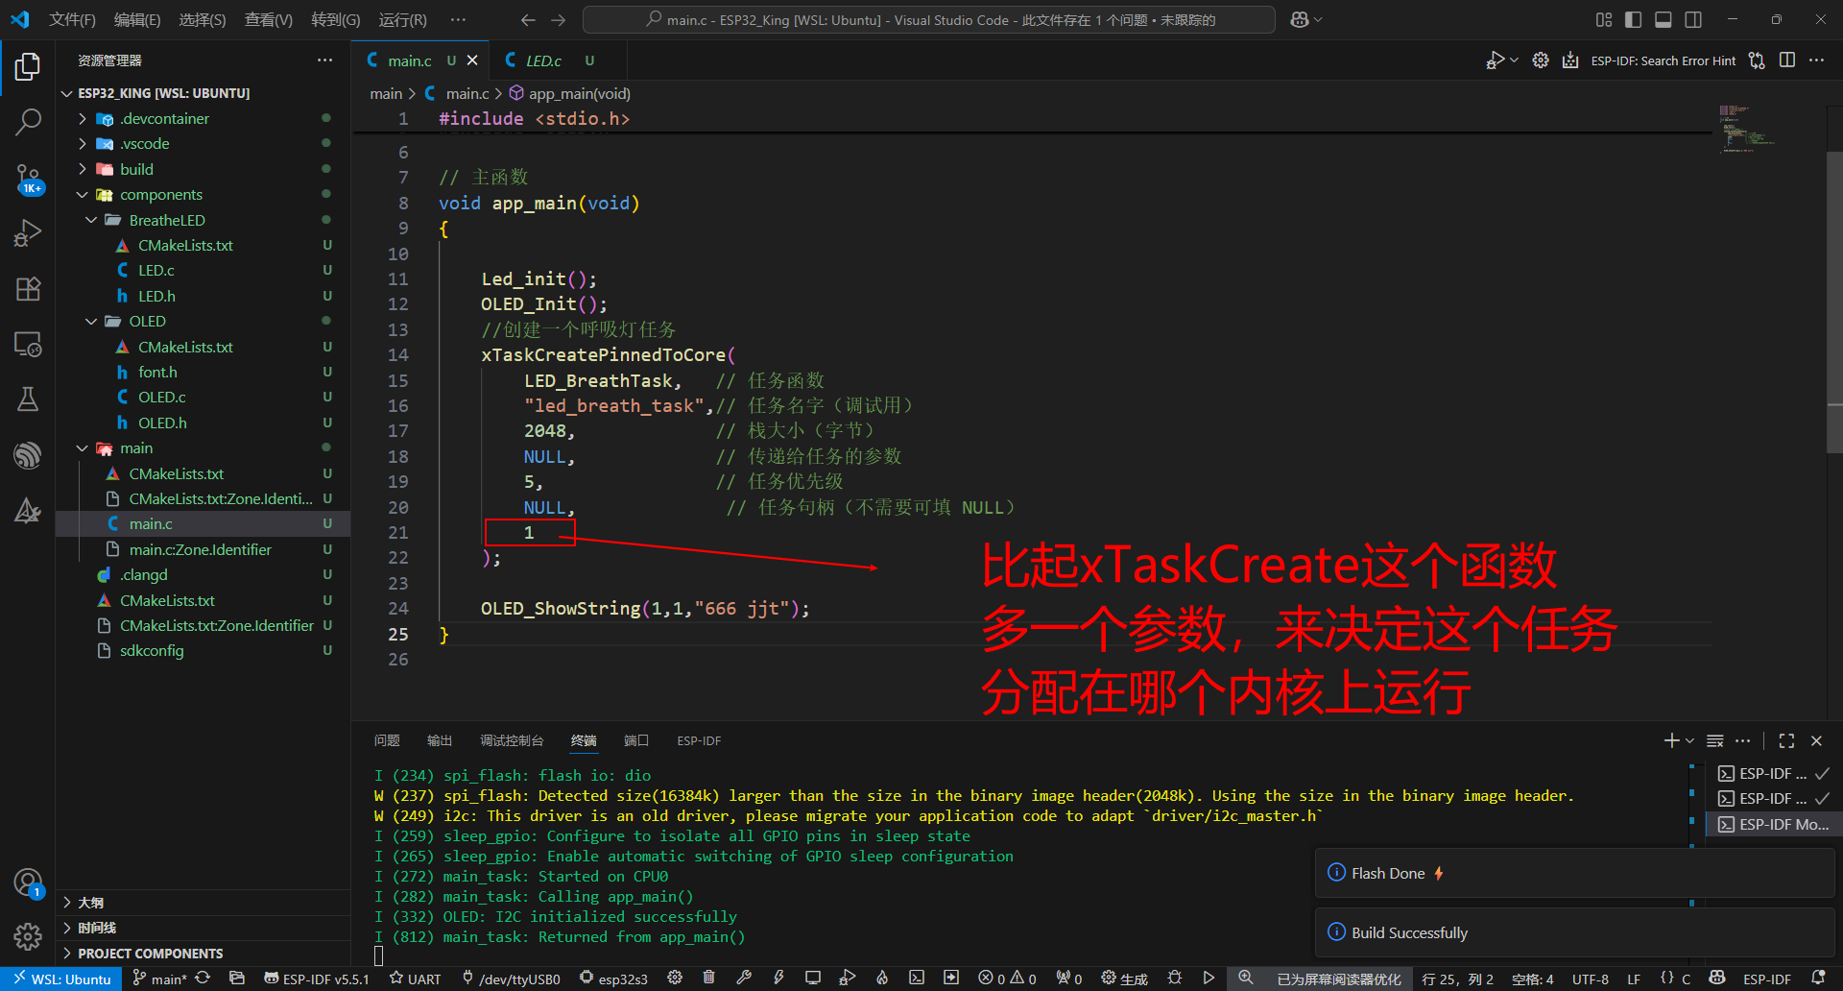Switch to the LED.c editor tab

point(543,60)
